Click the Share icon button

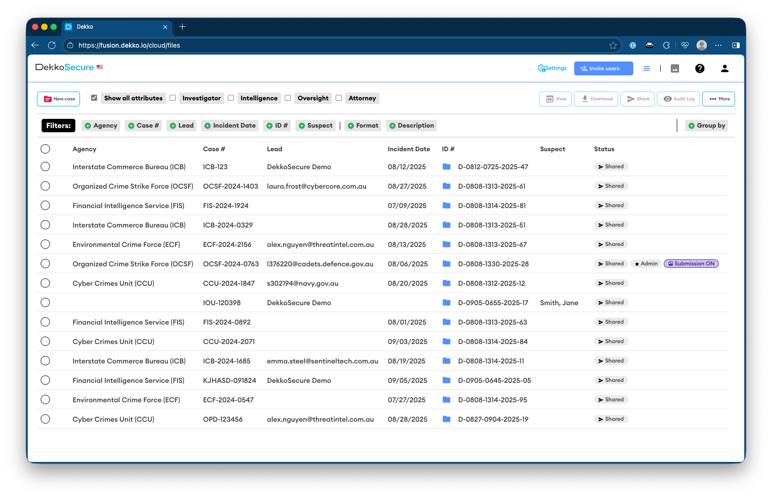point(637,98)
